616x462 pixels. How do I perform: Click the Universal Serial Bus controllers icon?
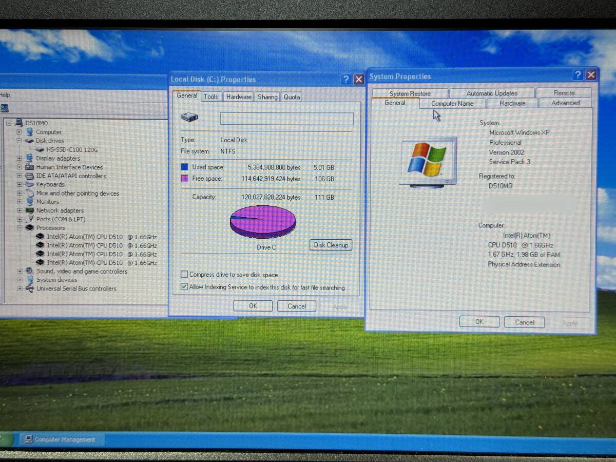(30, 288)
